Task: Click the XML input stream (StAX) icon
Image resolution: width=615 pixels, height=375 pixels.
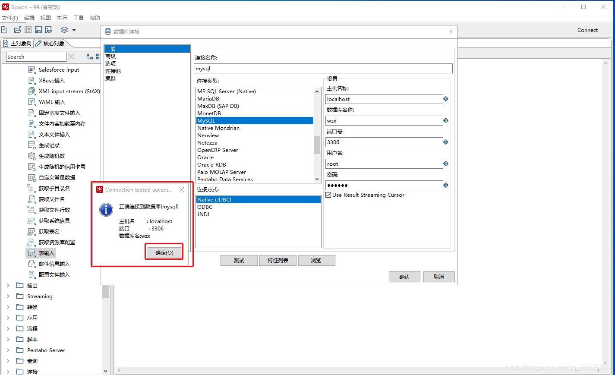Action: (x=32, y=91)
